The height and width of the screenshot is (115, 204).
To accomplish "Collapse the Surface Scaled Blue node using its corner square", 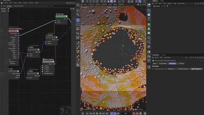I will click(x=18, y=31).
